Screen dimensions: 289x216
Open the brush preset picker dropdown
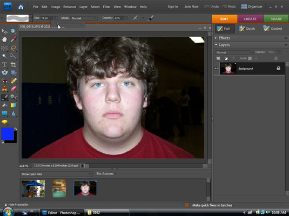click(31, 18)
